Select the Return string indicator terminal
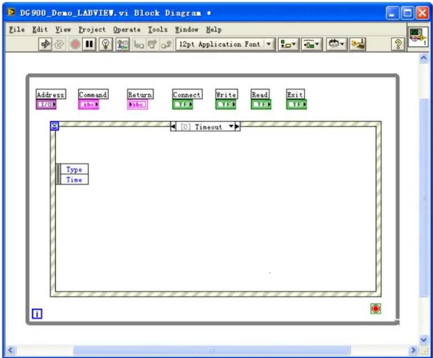The height and width of the screenshot is (358, 433). [x=138, y=105]
